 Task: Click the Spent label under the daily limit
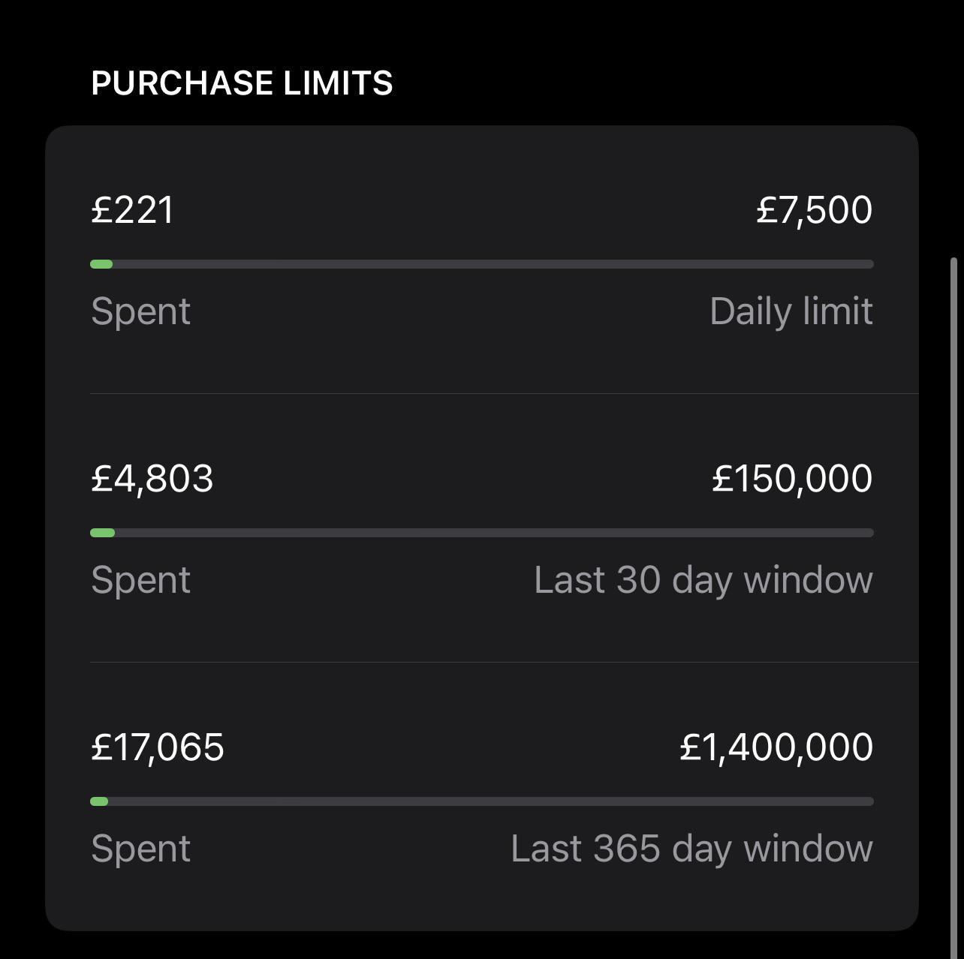[140, 311]
